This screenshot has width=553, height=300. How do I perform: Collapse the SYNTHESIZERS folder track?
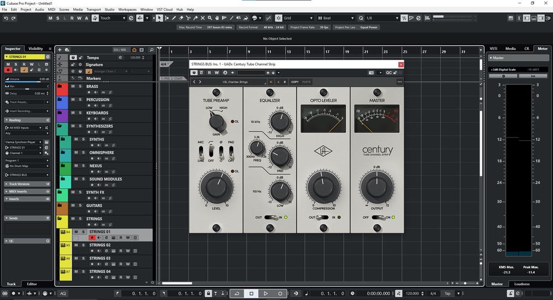(x=60, y=126)
